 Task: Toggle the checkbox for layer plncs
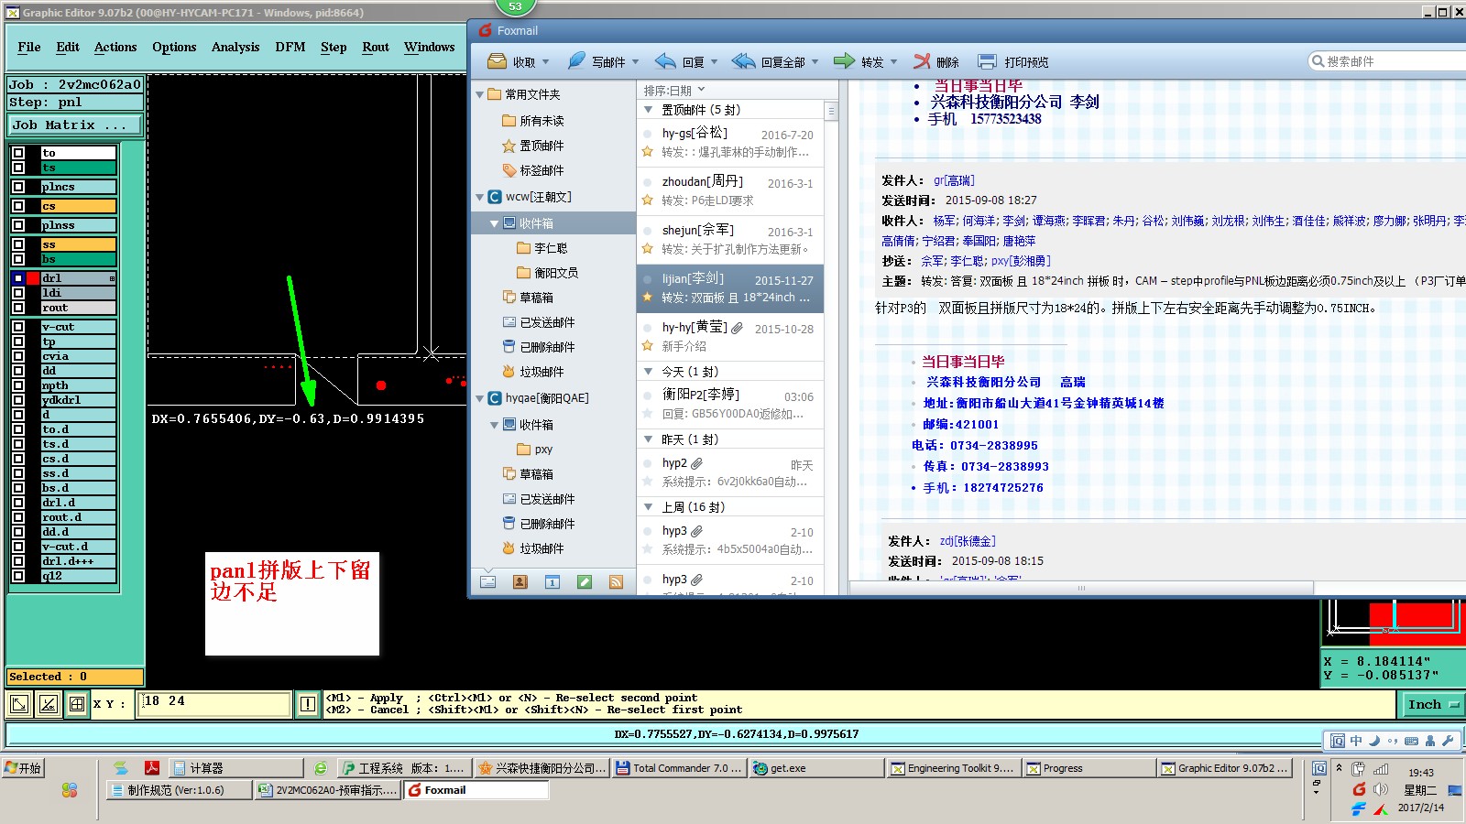[18, 187]
